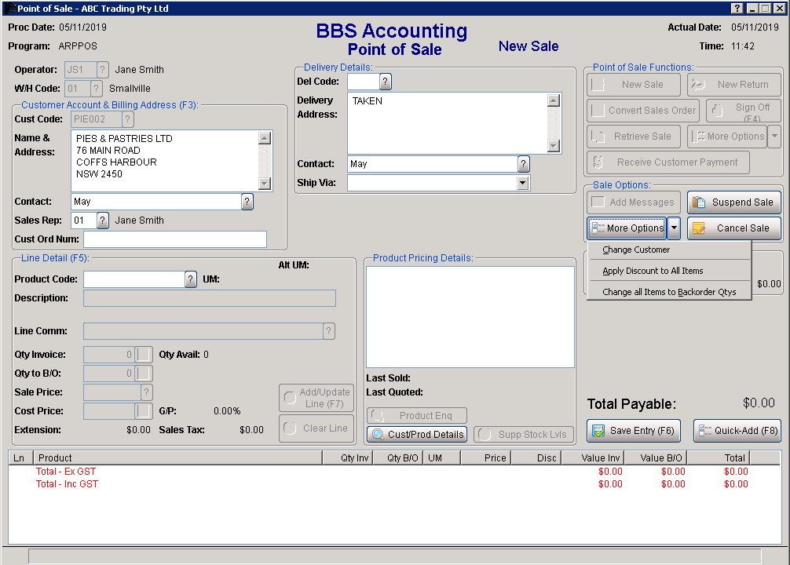Click the Del Code lookup question mark icon
The image size is (790, 565).
[385, 82]
